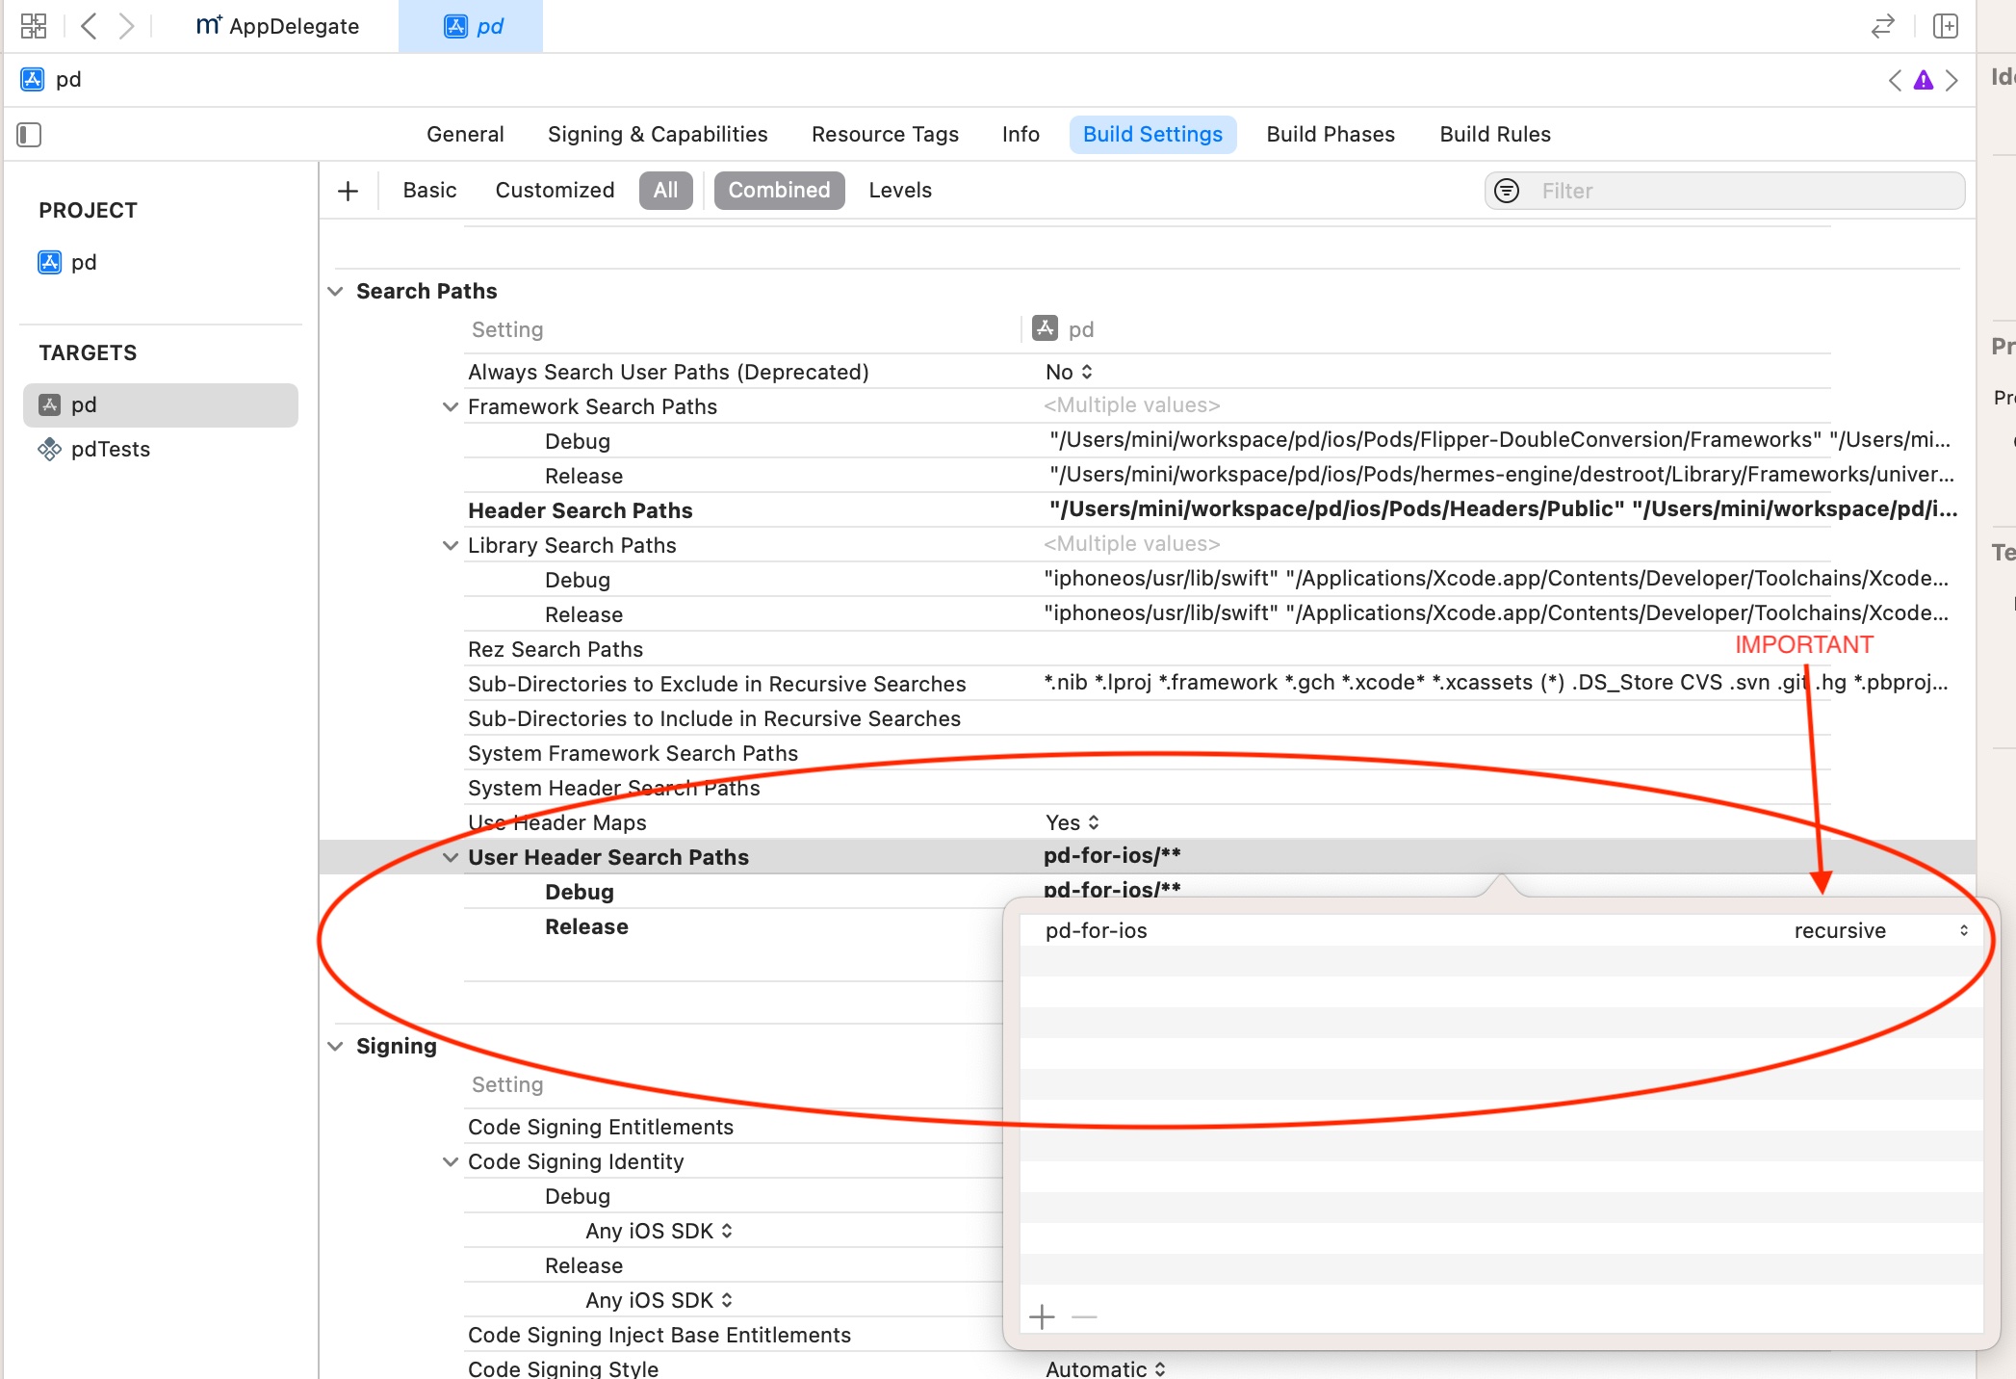Click the pd target icon in TARGETS
The image size is (2016, 1379).
(x=52, y=404)
